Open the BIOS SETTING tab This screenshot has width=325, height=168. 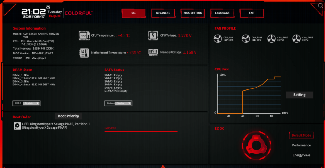[193, 13]
